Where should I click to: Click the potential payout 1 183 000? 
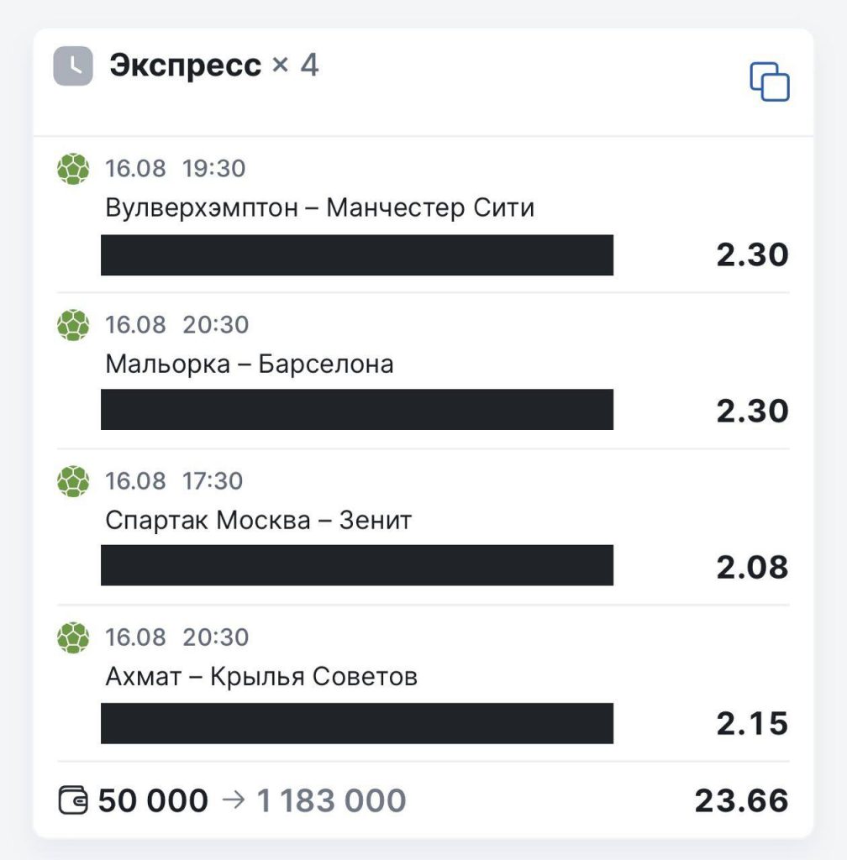click(x=331, y=800)
